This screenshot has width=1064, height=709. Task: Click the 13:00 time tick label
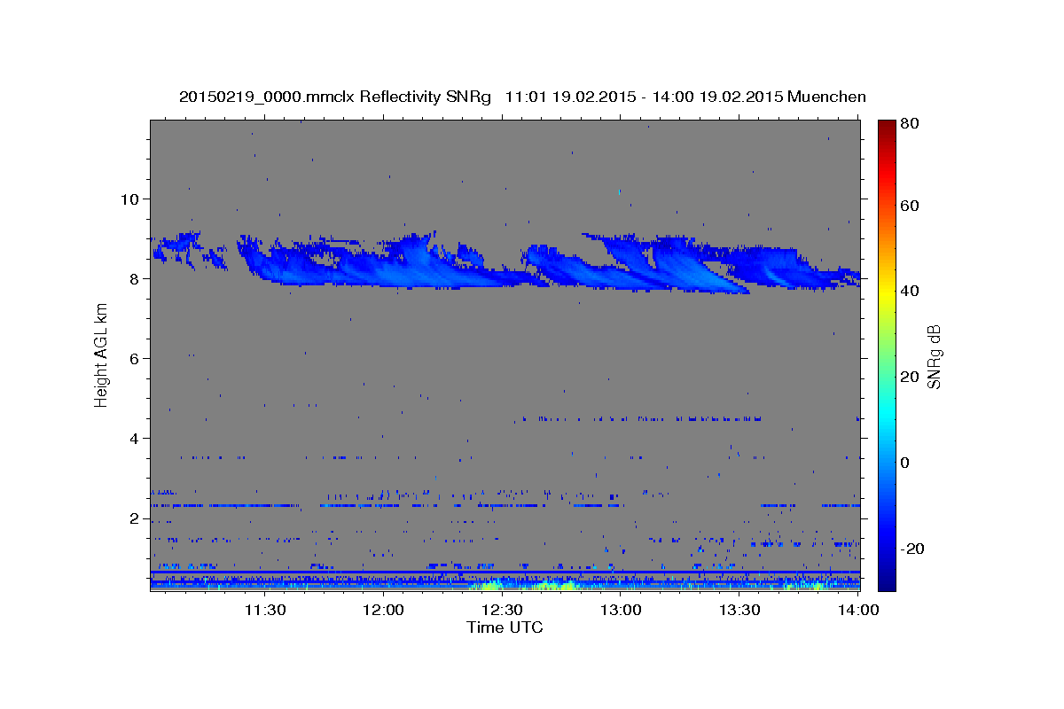[622, 610]
